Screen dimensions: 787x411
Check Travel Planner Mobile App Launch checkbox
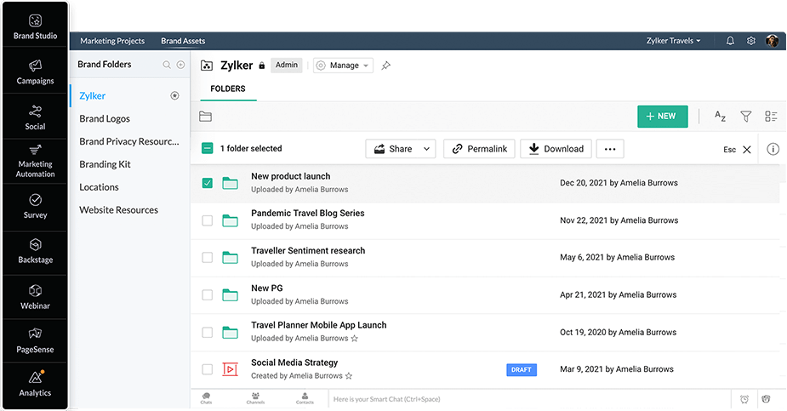pyautogui.click(x=208, y=332)
